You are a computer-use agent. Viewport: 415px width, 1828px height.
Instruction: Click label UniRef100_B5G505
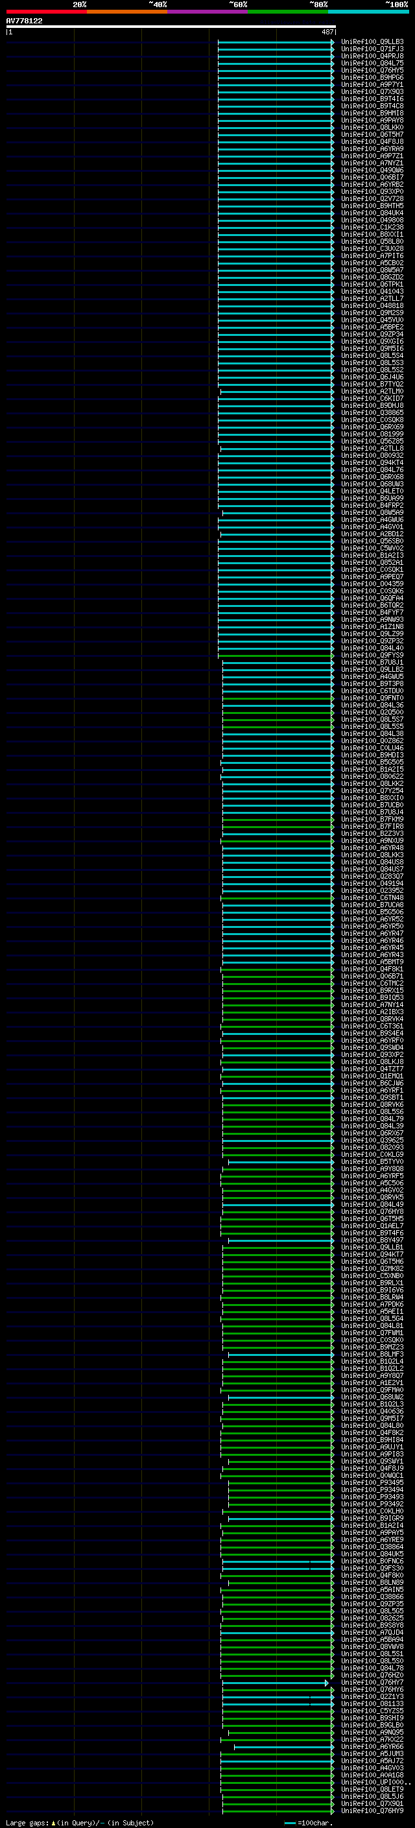[x=372, y=762]
